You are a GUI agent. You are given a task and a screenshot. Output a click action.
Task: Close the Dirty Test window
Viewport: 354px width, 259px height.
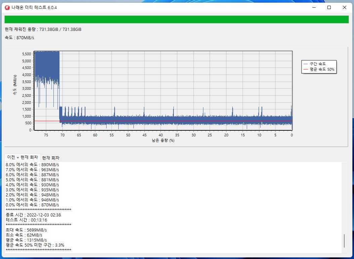tap(345, 7)
